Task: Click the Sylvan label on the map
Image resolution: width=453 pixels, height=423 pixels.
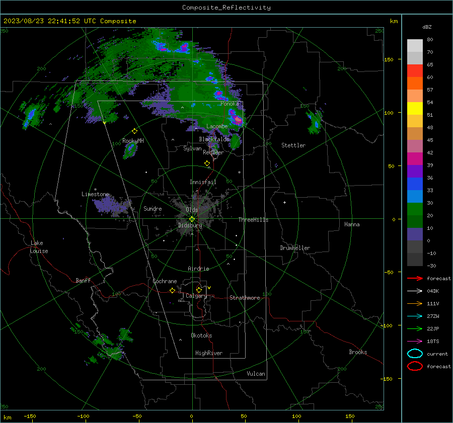Action: (x=192, y=148)
